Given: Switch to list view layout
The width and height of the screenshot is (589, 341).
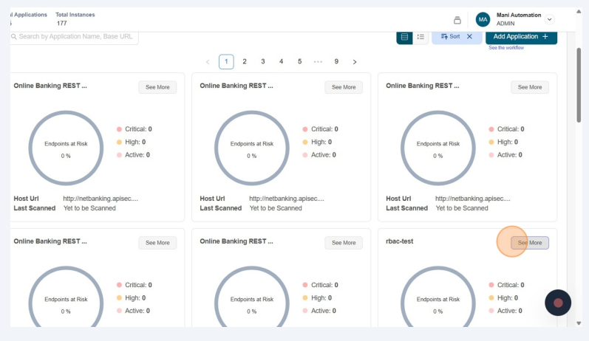Looking at the screenshot, I should tap(421, 36).
